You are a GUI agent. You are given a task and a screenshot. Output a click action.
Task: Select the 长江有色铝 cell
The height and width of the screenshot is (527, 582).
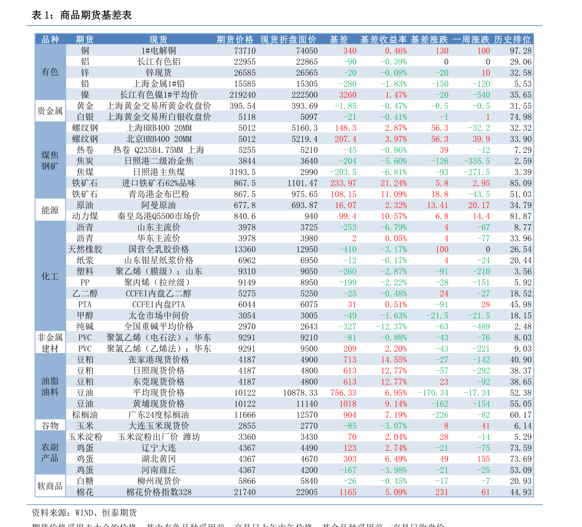158,62
